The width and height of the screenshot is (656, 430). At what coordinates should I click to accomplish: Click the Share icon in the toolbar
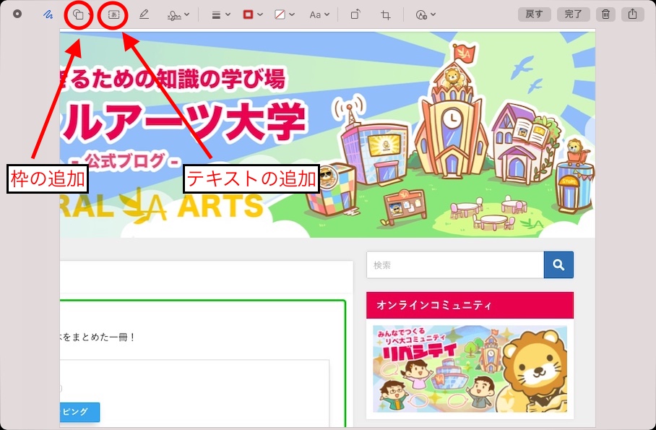click(x=633, y=14)
